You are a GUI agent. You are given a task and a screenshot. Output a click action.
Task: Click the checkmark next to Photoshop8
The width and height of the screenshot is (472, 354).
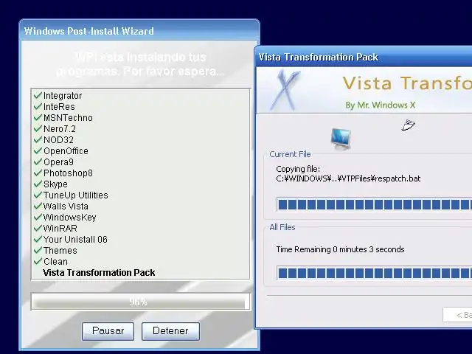coord(38,173)
